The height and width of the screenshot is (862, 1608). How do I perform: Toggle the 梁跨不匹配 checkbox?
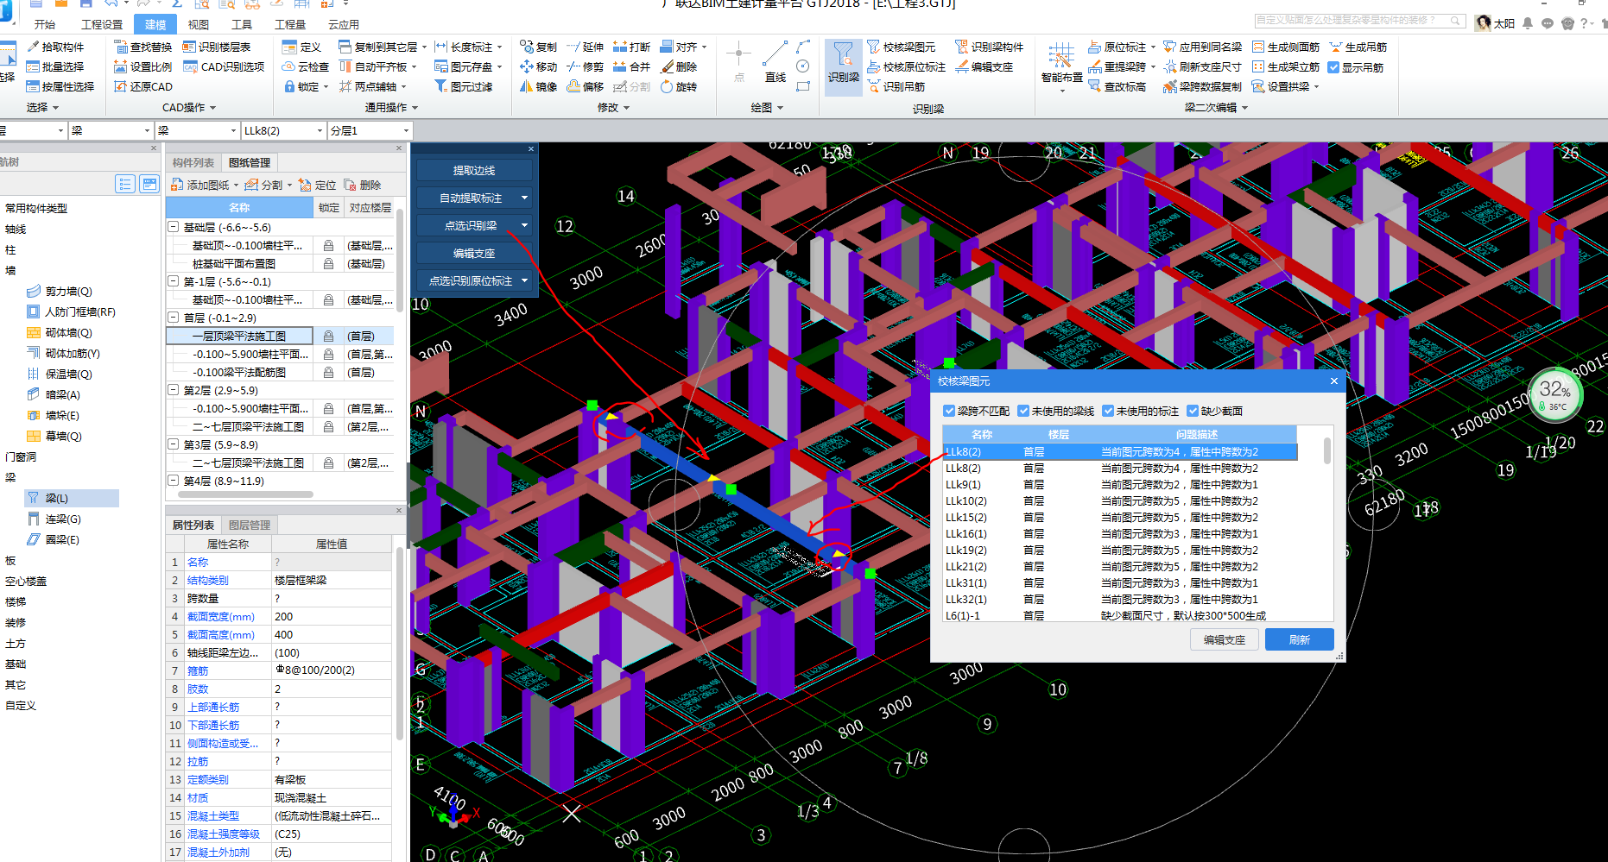click(x=949, y=411)
